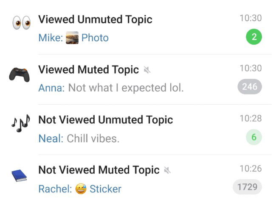276x209 pixels.
Task: Click the laughing sticker emoji in Rachel's message
Action: click(x=81, y=189)
